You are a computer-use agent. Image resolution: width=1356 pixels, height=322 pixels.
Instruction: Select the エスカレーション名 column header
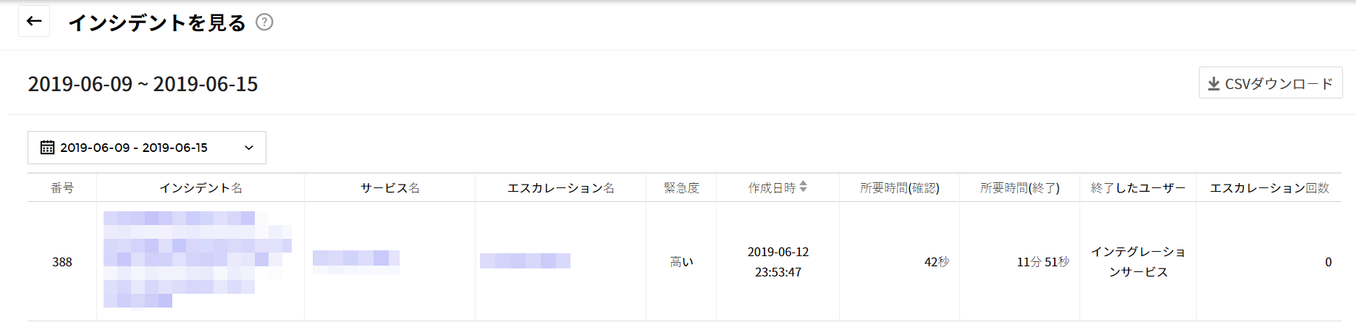[560, 188]
